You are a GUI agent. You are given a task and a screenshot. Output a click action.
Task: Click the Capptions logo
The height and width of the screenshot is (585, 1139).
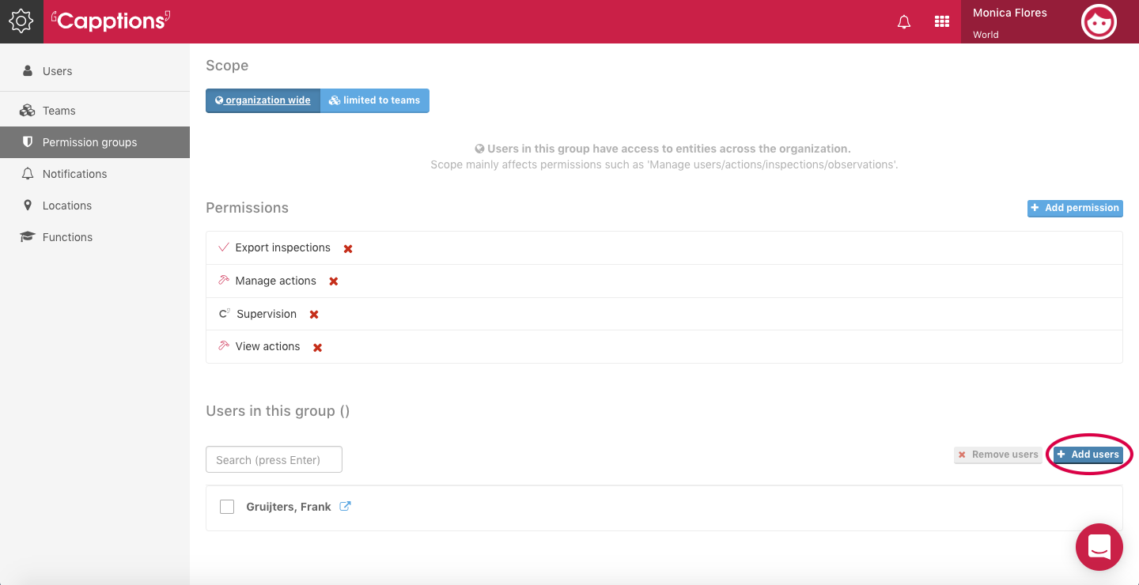[x=111, y=20]
